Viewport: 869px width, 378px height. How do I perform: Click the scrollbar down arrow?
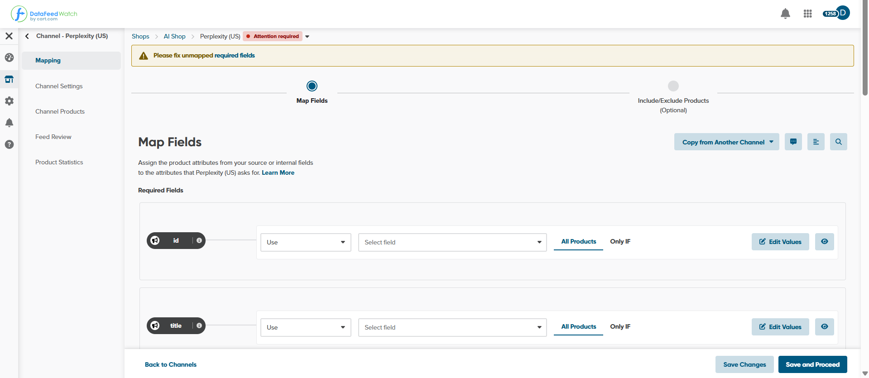(865, 373)
